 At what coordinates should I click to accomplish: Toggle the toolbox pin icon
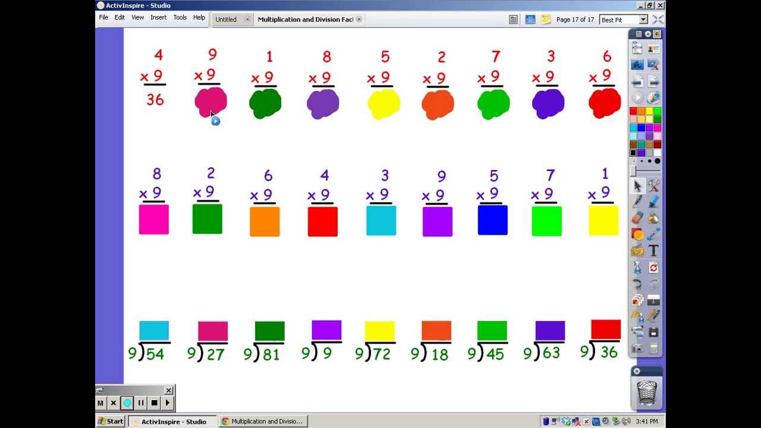[657, 34]
